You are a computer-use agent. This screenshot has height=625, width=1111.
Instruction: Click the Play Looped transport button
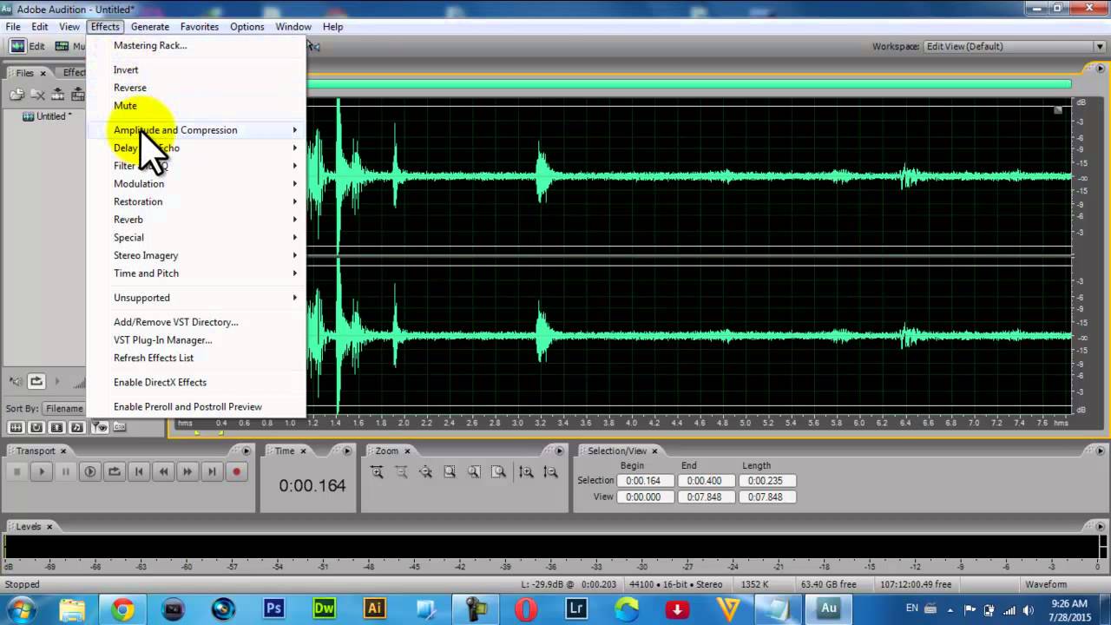point(114,471)
